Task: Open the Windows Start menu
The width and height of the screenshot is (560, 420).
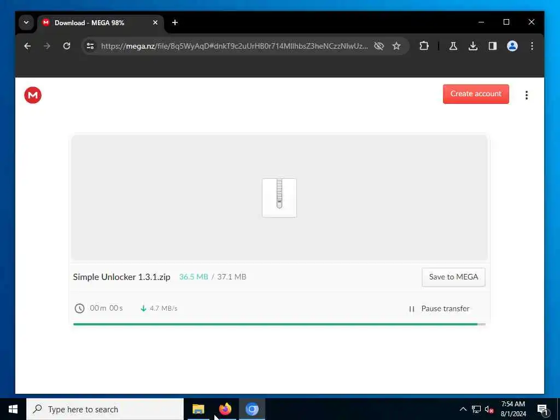Action: [13, 409]
